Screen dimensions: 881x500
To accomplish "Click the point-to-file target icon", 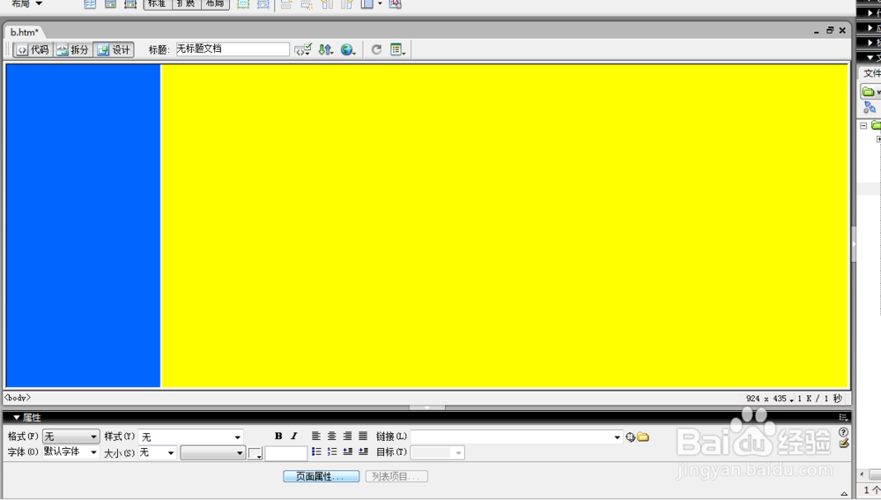I will [x=631, y=437].
